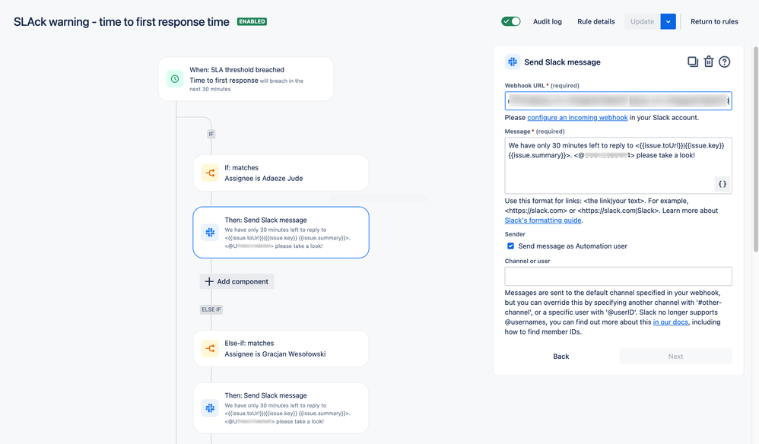
Task: Open the Audit log tab
Action: (x=548, y=21)
